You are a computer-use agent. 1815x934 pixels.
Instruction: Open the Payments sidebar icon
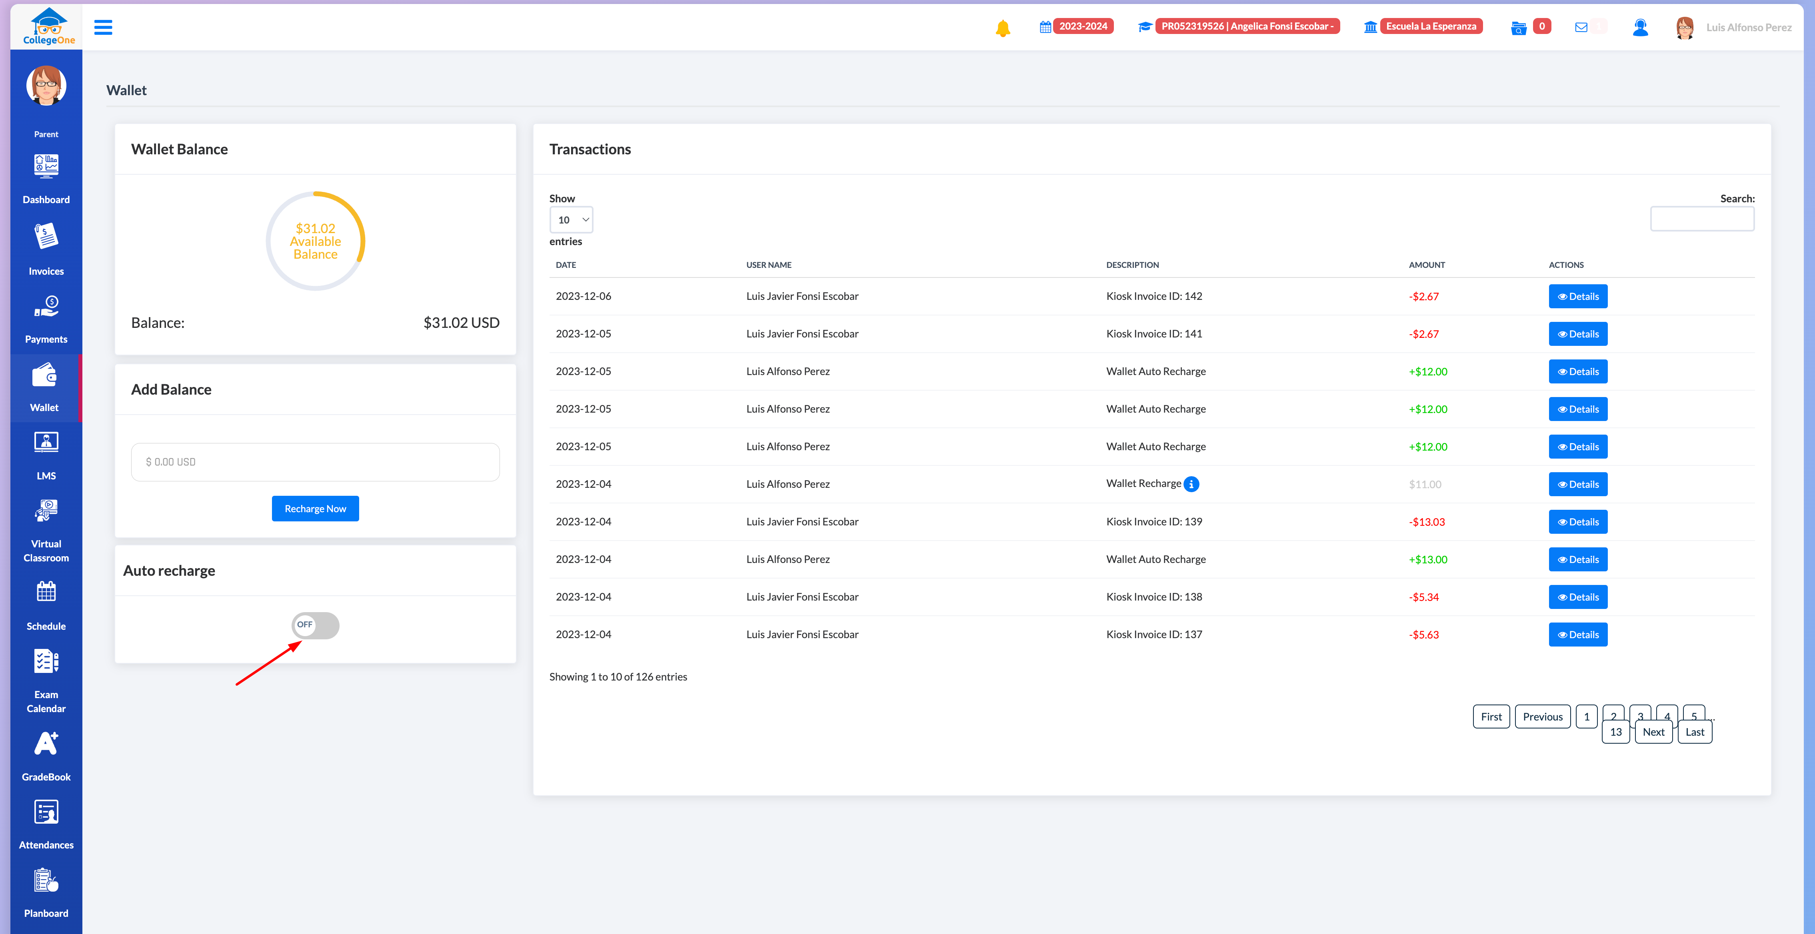pos(46,306)
